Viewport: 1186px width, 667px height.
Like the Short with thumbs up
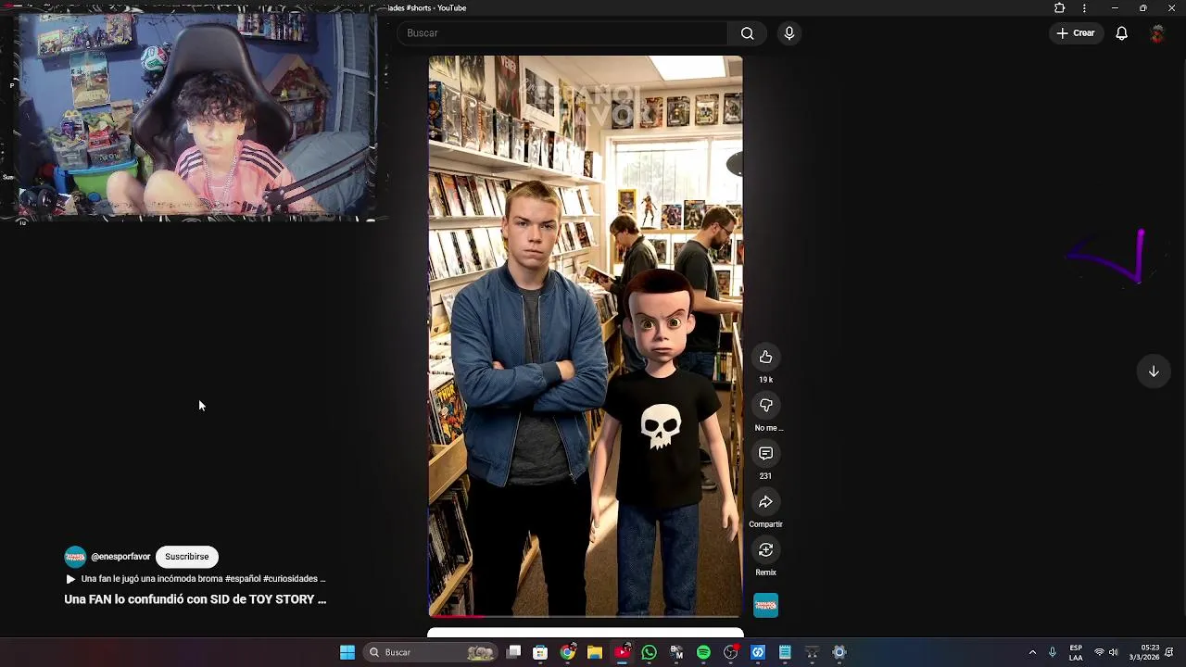(765, 358)
